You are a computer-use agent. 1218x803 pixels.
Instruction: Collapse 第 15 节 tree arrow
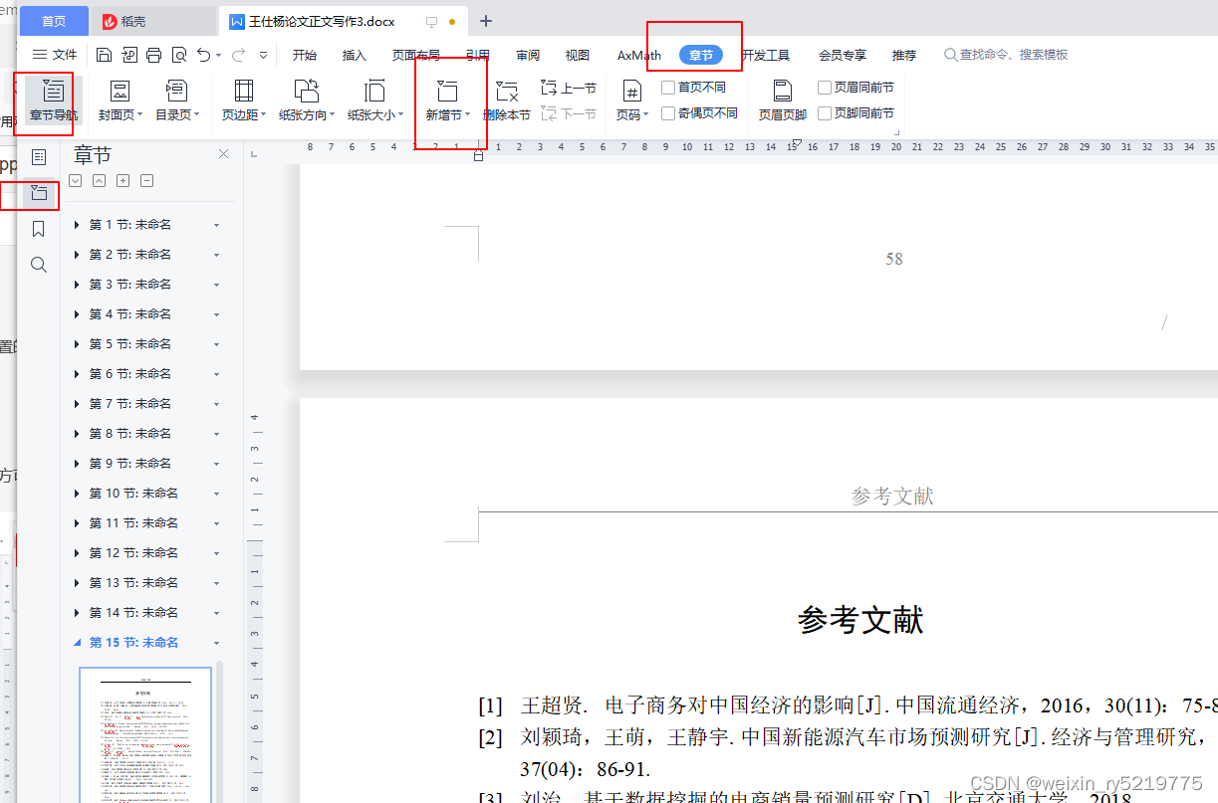tap(77, 643)
